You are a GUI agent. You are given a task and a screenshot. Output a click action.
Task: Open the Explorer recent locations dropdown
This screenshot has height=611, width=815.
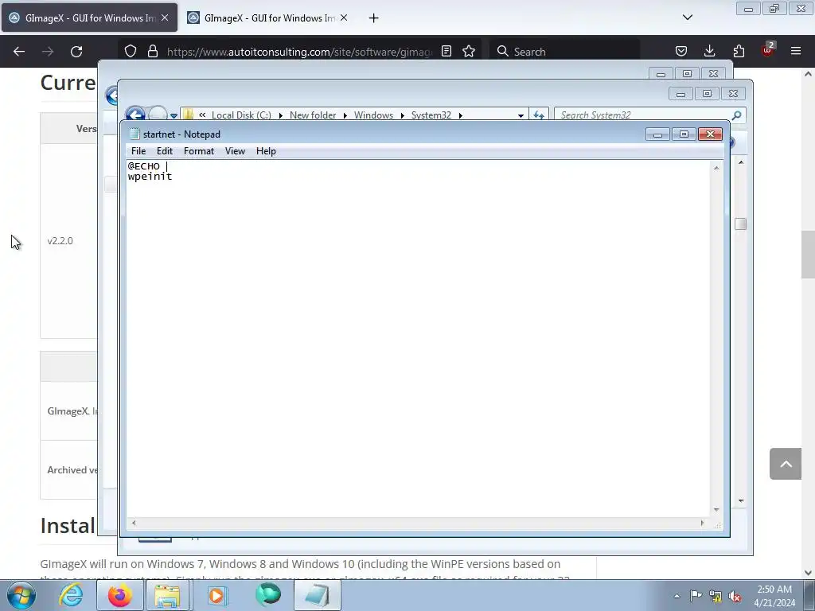[174, 115]
